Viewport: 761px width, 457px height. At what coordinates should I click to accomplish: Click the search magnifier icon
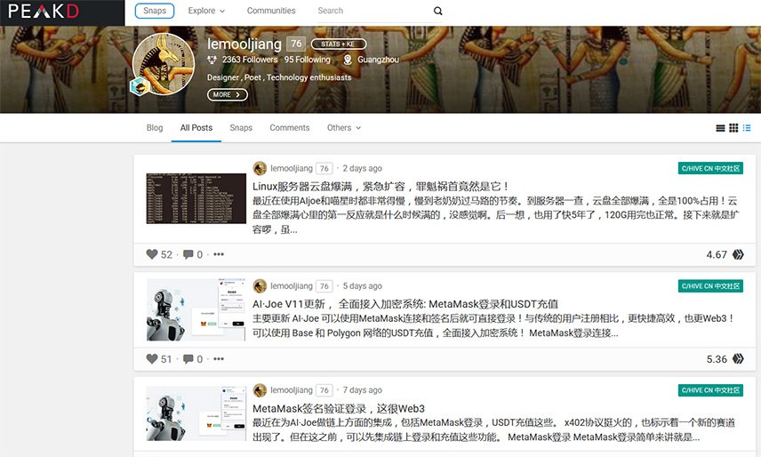click(437, 11)
